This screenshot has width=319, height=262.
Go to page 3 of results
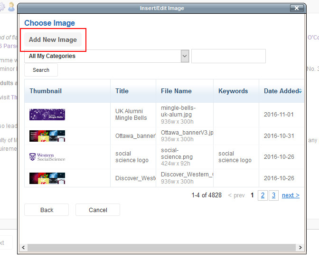[x=273, y=195]
